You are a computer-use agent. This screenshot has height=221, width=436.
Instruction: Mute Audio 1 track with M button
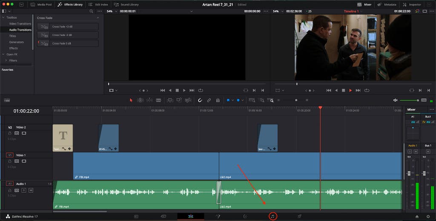click(31, 190)
